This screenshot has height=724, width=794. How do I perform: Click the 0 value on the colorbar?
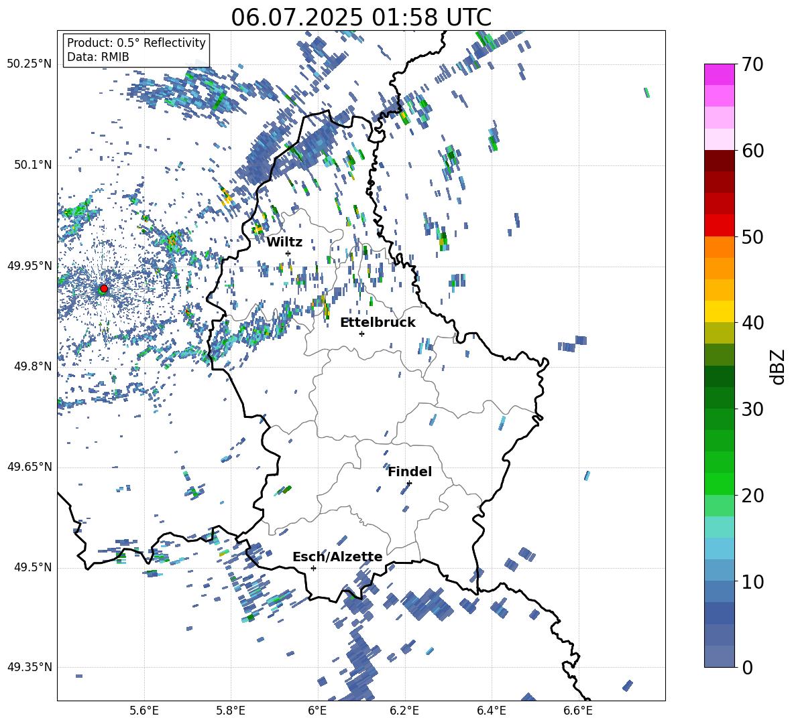747,668
